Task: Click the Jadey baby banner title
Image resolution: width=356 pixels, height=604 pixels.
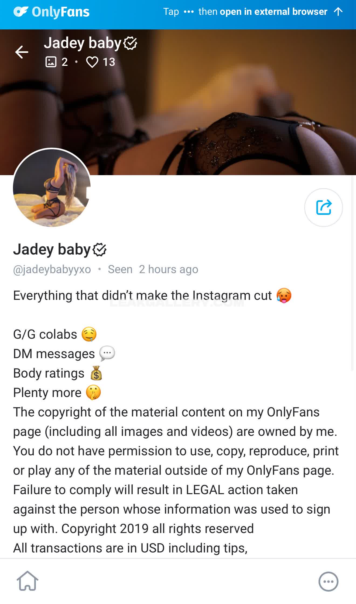Action: click(x=83, y=43)
